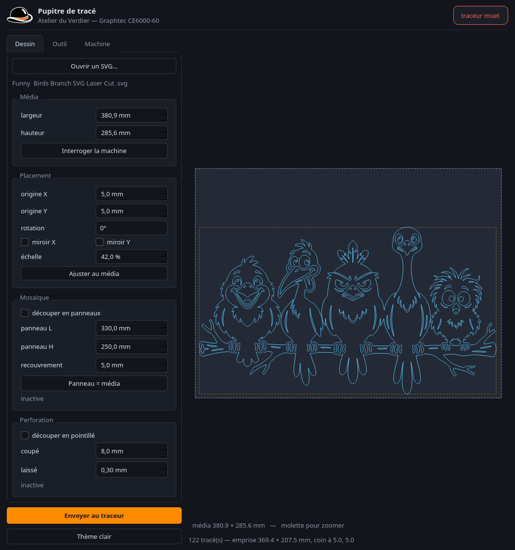Decrease hauteur with its down stepper
515x550 pixels.
[x=163, y=136]
